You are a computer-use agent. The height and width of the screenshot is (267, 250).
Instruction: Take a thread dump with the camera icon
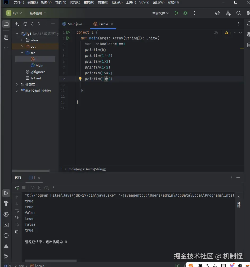point(32,188)
